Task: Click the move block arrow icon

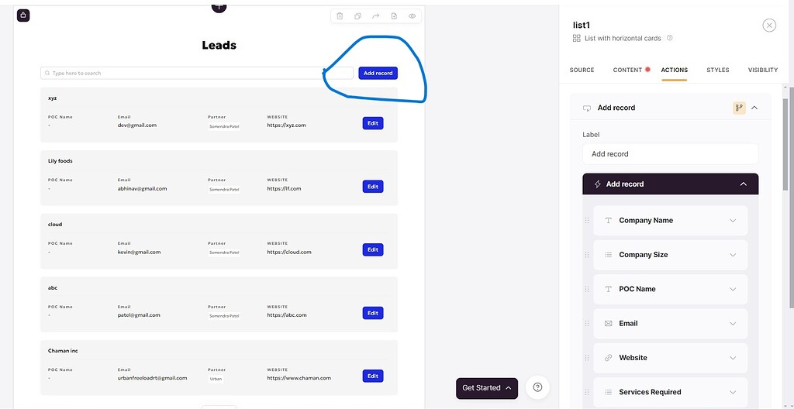Action: [x=376, y=16]
